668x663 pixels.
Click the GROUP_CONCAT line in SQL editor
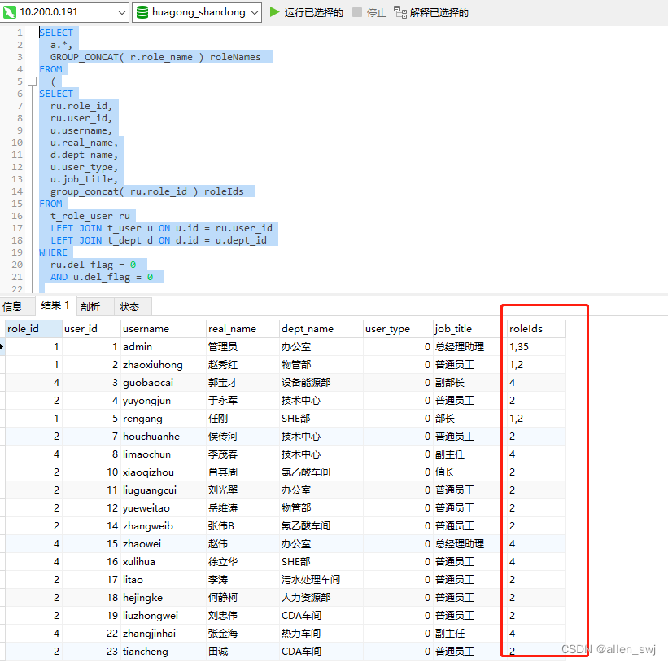pos(155,57)
